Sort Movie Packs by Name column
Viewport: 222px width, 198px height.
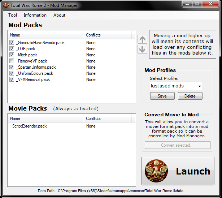[46, 119]
